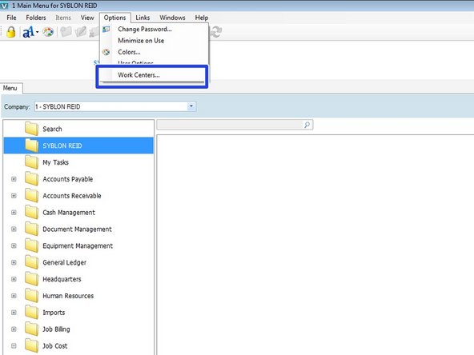Screen dimensions: 474x355
Task: Choose Change Password from Options menu
Action: [x=145, y=30]
